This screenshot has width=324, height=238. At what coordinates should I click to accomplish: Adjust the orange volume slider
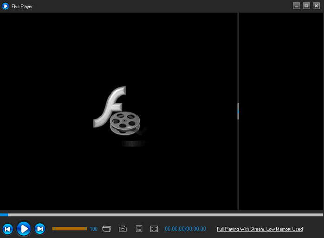tap(69, 229)
